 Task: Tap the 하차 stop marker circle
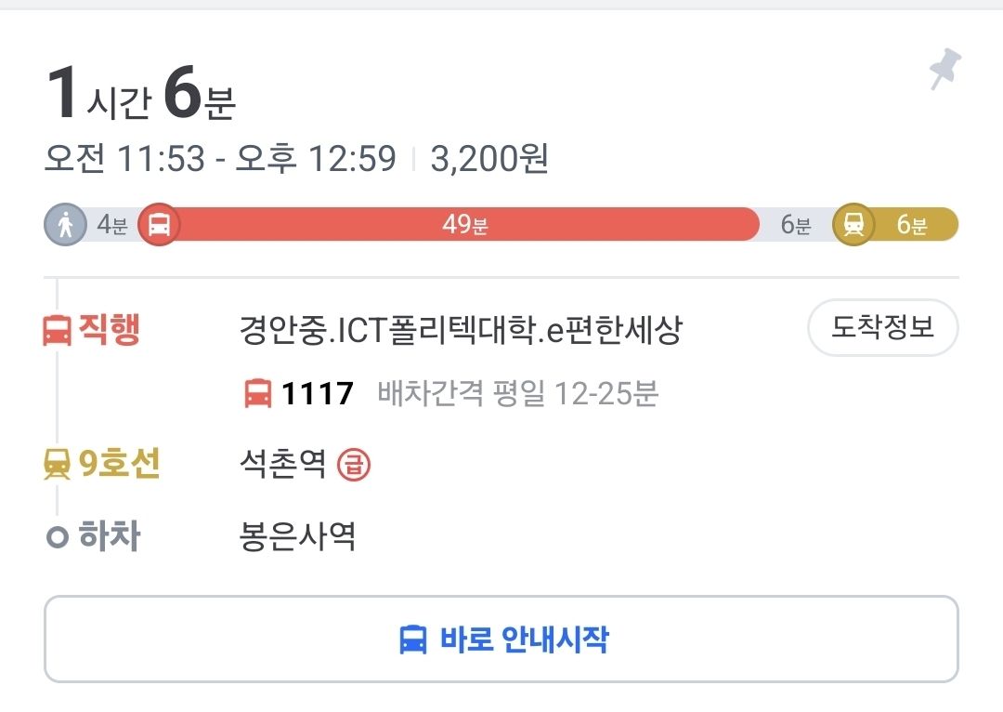[x=59, y=534]
